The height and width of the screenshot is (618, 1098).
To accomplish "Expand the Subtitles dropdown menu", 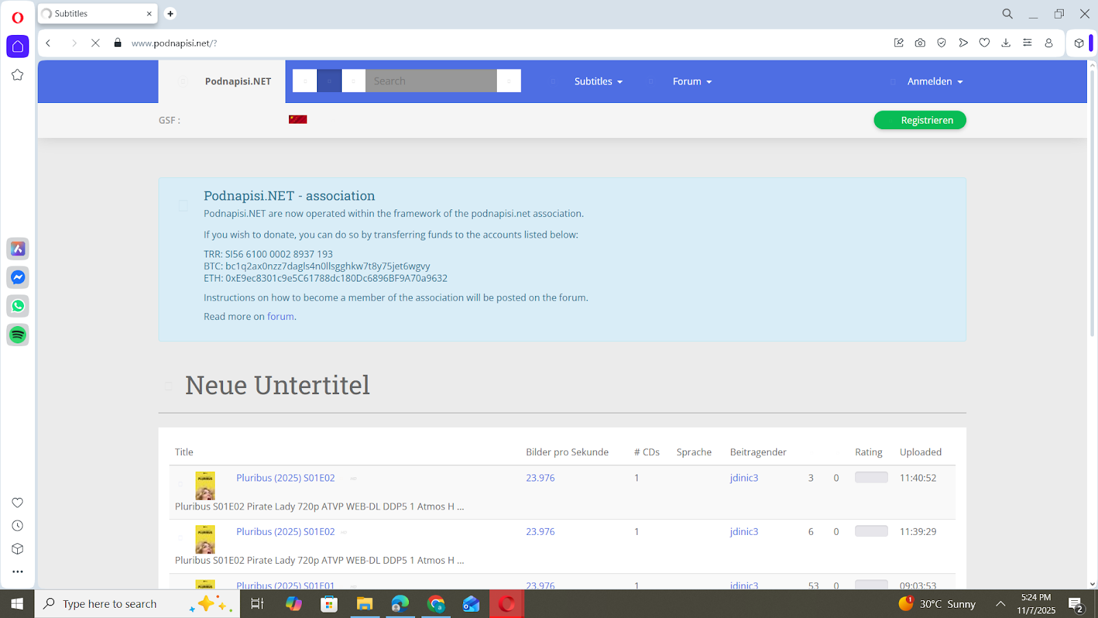I will pyautogui.click(x=598, y=81).
